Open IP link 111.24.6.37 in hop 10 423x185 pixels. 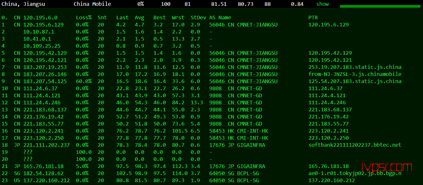[x=40, y=88]
